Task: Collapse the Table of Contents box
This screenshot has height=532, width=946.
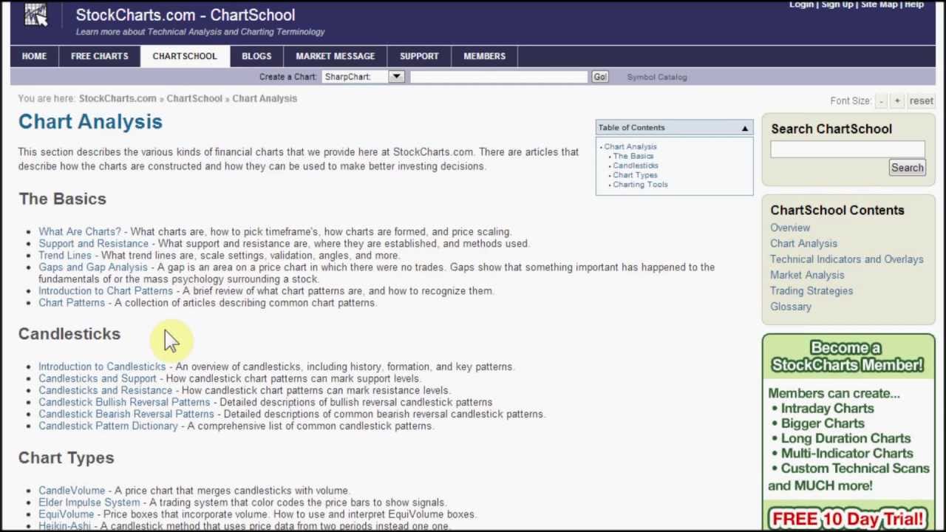Action: pyautogui.click(x=745, y=128)
